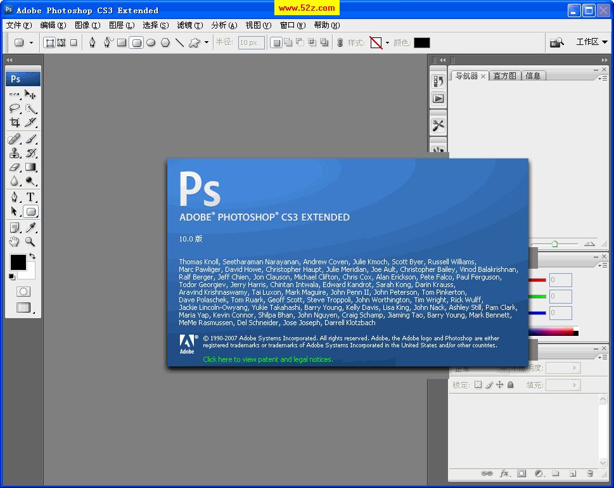
Task: Pick the Horizontal Type tool
Action: (30, 197)
